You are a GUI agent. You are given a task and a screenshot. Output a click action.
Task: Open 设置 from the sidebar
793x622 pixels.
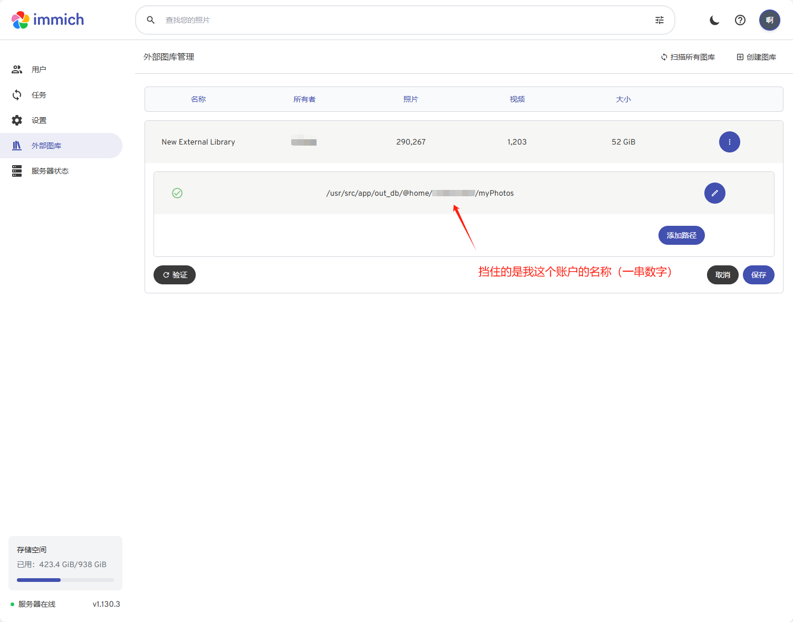(x=39, y=120)
